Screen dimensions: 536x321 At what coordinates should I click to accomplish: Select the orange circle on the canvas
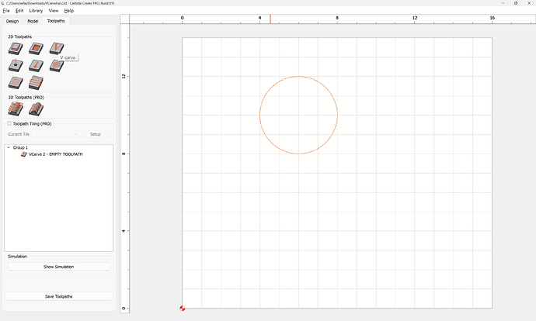click(260, 115)
